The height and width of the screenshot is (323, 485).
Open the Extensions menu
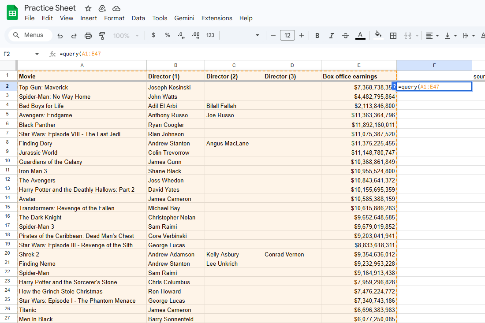point(216,18)
